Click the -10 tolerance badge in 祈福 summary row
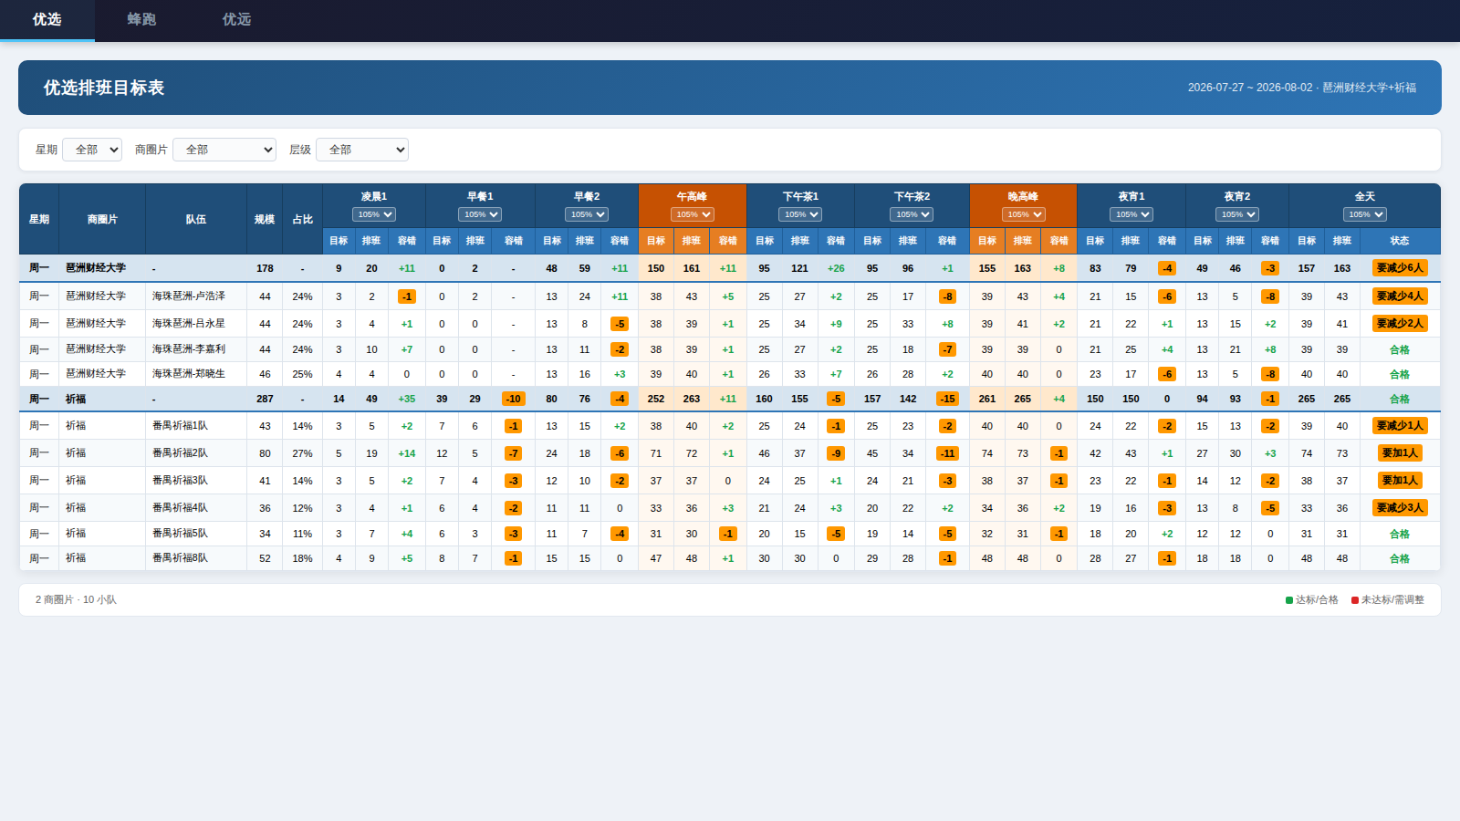The height and width of the screenshot is (821, 1460). pyautogui.click(x=514, y=400)
